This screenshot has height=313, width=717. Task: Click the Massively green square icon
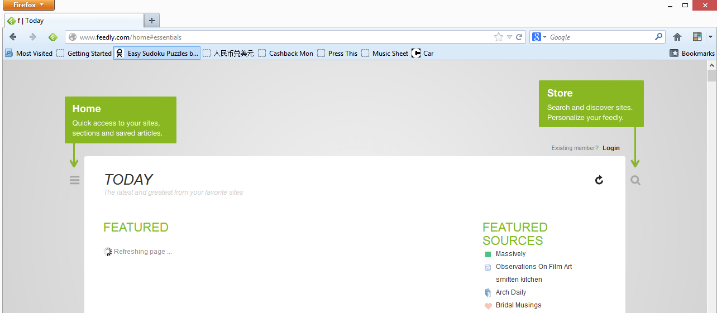click(x=488, y=254)
